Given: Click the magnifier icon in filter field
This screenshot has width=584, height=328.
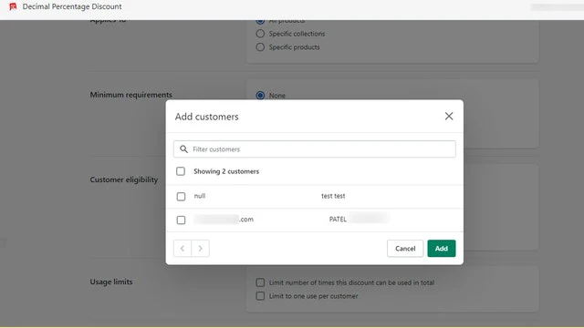Looking at the screenshot, I should 183,149.
